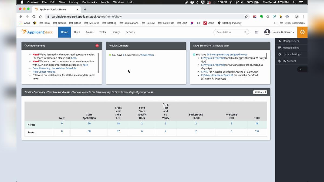
Task: Open the Reports menu item
Action: [x=130, y=32]
